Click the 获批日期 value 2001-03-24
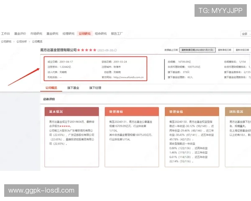 (120, 62)
